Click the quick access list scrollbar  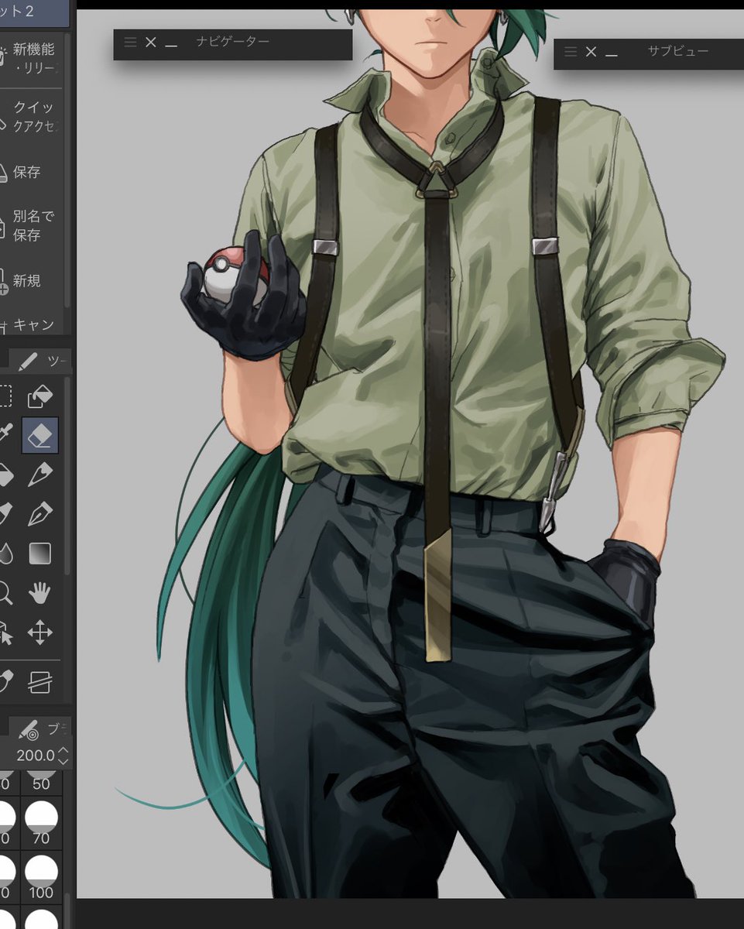[67, 170]
